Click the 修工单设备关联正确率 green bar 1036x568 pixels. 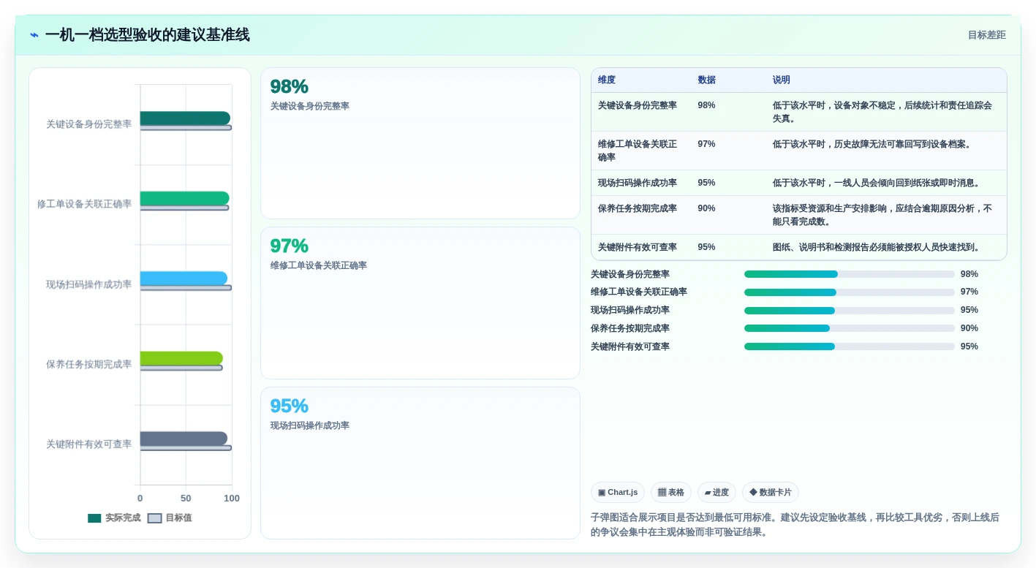(x=184, y=198)
